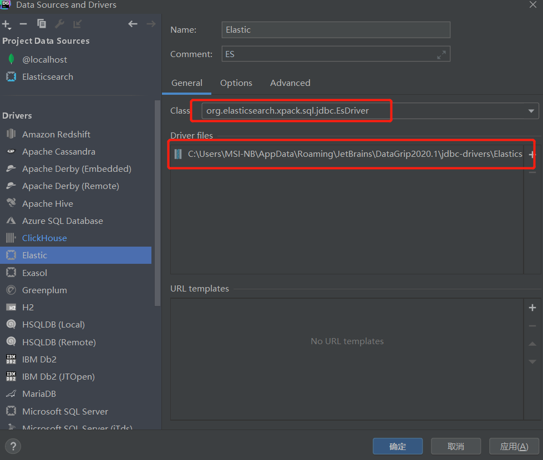This screenshot has width=543, height=460.
Task: Navigate back with the left arrow icon
Action: pyautogui.click(x=133, y=24)
